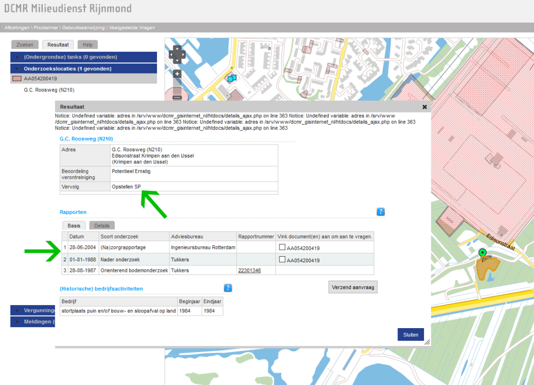The width and height of the screenshot is (534, 385).
Task: Select G.C. Roosweg (N210) result item
Action: [48, 90]
